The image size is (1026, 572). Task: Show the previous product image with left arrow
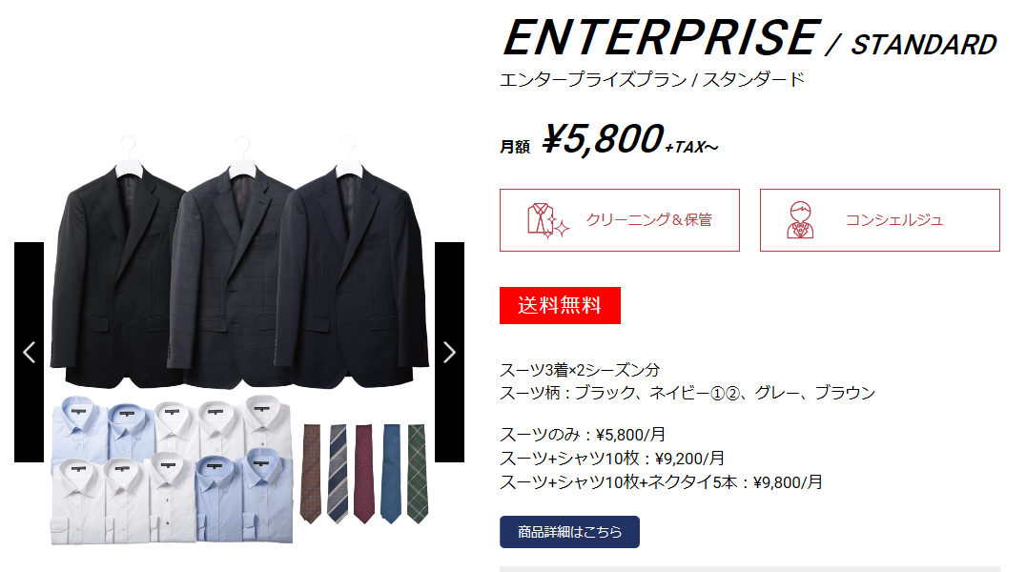point(29,352)
